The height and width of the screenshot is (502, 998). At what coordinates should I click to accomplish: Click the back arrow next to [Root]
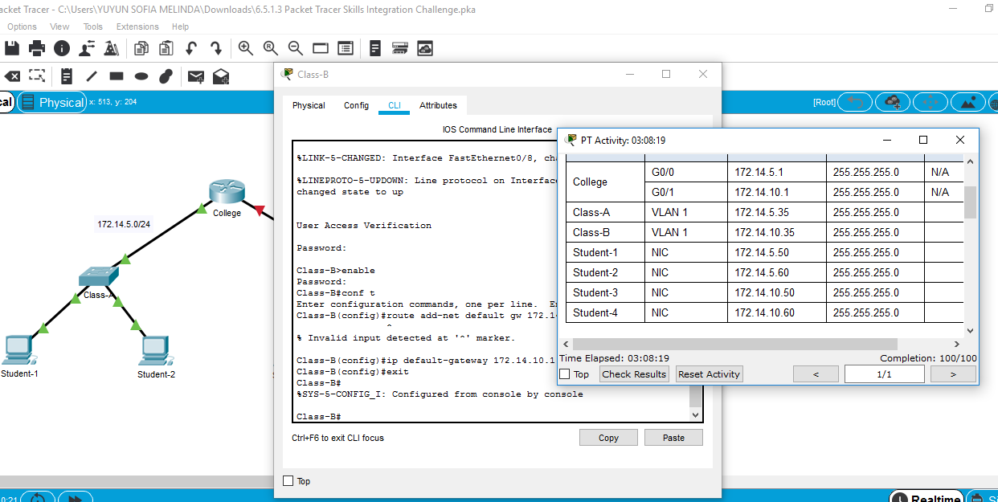(x=855, y=102)
